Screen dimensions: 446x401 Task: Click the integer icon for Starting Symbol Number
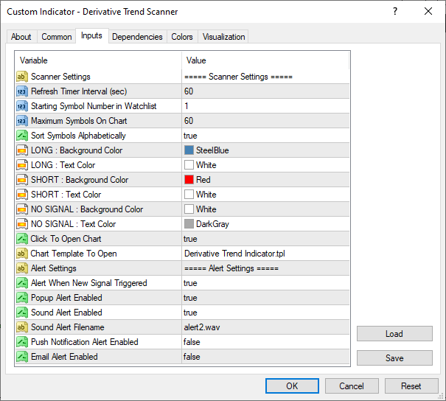[x=22, y=106]
